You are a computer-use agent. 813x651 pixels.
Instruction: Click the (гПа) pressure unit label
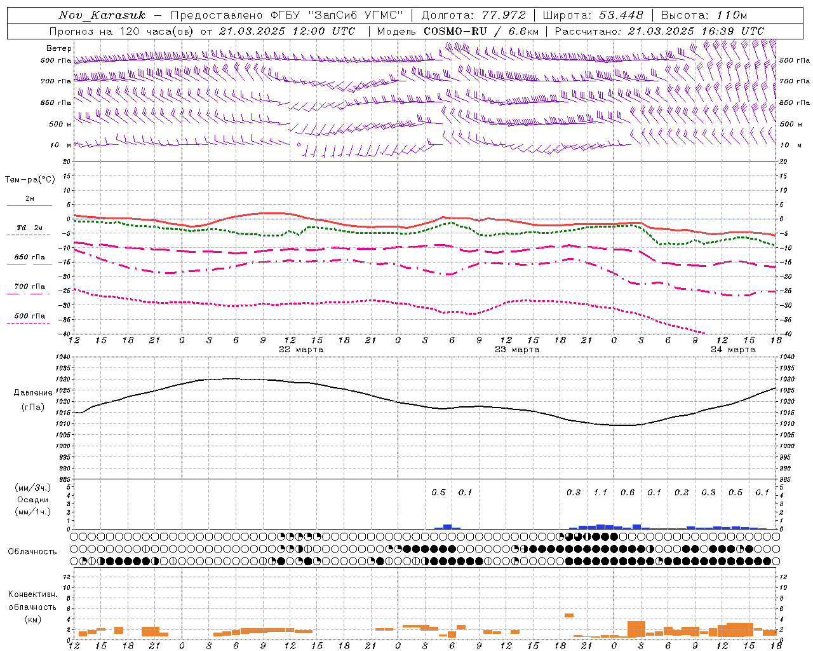click(33, 408)
